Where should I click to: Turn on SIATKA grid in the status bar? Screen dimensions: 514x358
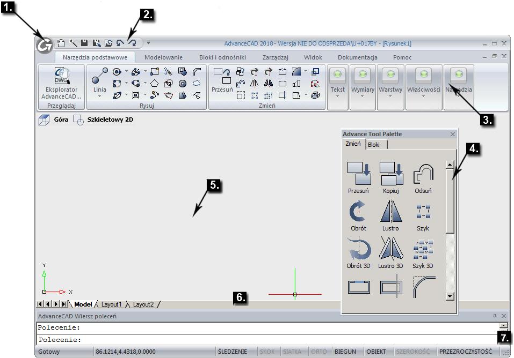tap(292, 352)
